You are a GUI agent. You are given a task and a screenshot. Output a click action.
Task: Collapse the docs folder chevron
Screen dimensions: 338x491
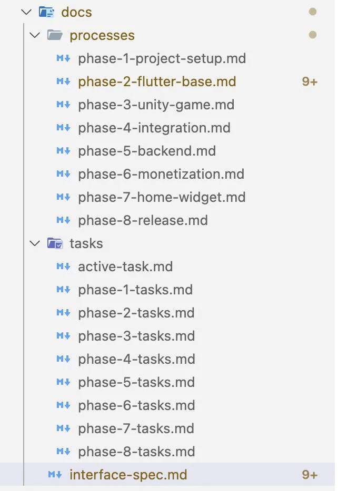26,12
